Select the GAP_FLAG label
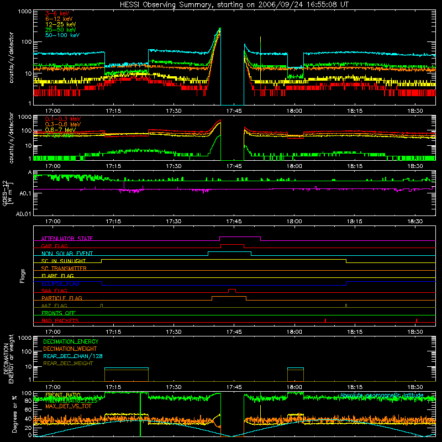Image resolution: width=442 pixels, height=442 pixels. [54, 246]
